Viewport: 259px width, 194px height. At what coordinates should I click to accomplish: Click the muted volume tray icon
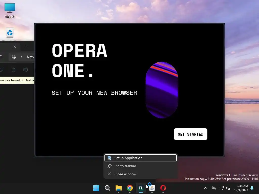[228, 188]
